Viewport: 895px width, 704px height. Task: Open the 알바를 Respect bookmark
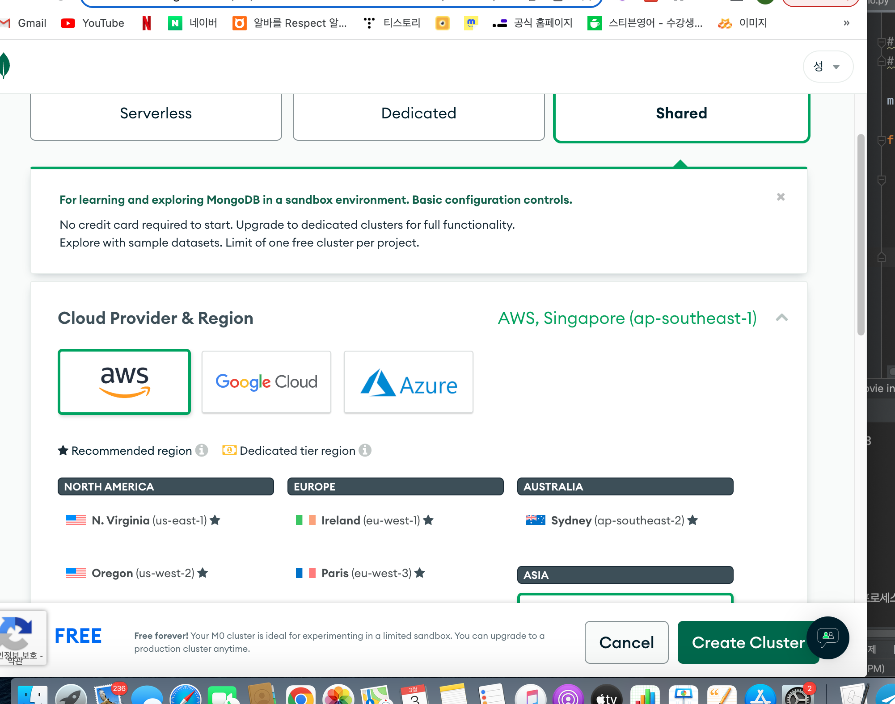[x=290, y=23]
